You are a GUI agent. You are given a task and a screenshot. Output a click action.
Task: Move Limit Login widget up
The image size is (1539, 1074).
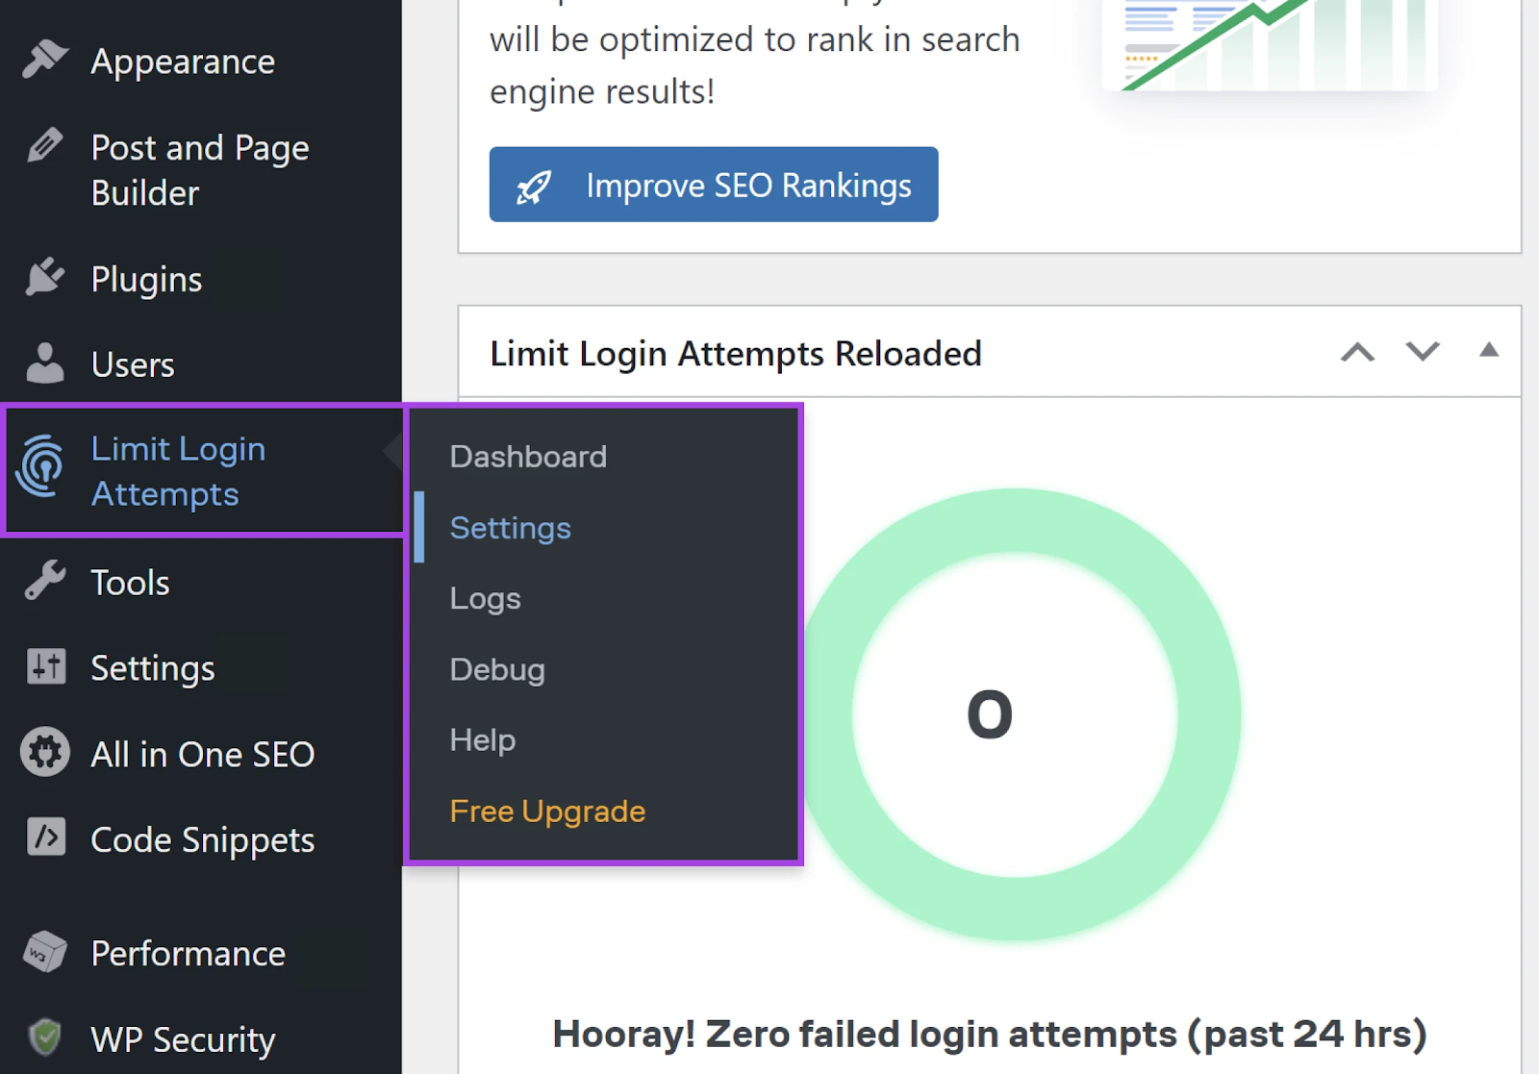click(1357, 352)
